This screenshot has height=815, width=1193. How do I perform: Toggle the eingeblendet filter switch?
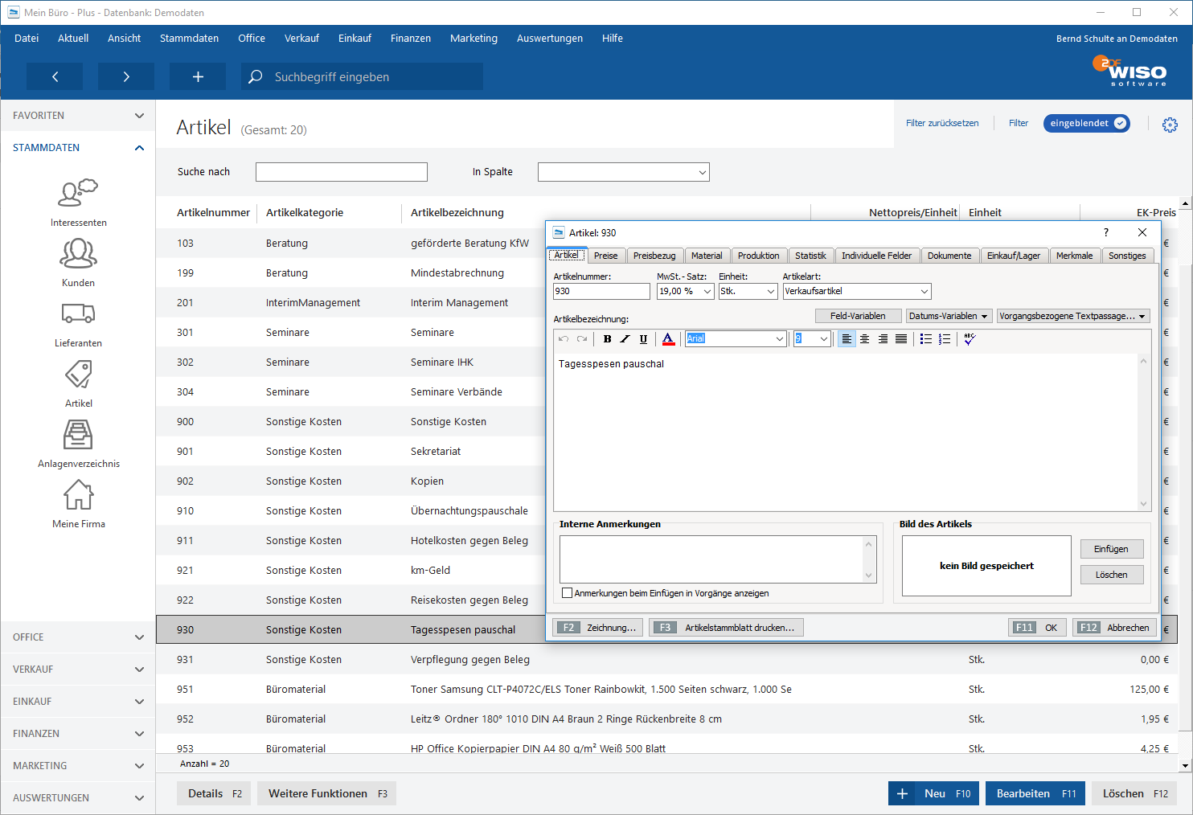(x=1087, y=123)
